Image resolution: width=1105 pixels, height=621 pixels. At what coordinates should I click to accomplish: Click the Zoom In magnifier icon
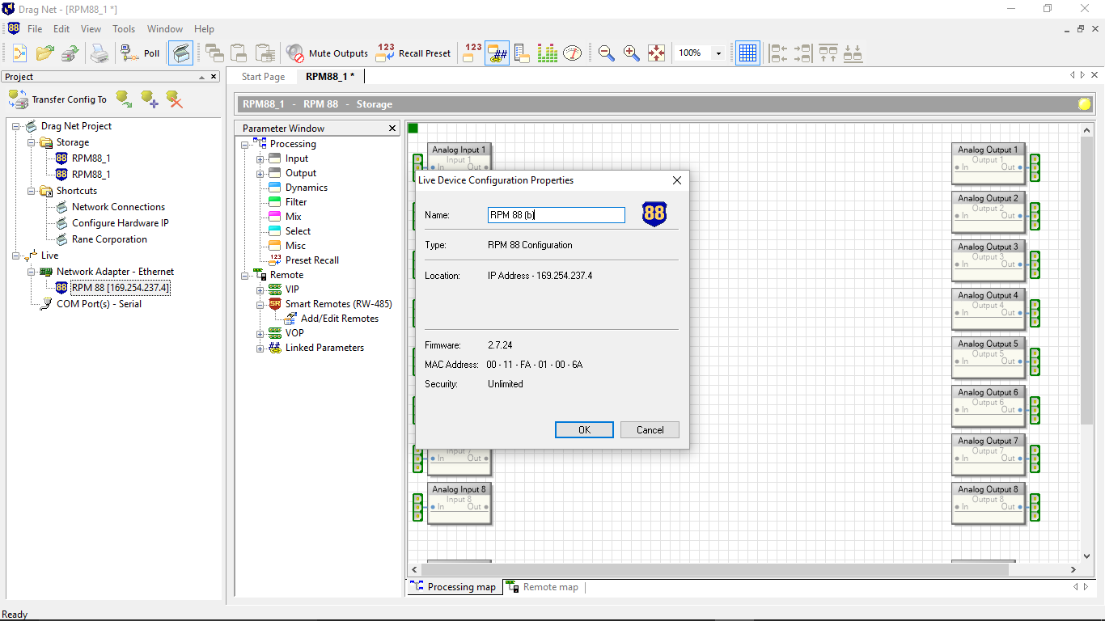pyautogui.click(x=632, y=53)
